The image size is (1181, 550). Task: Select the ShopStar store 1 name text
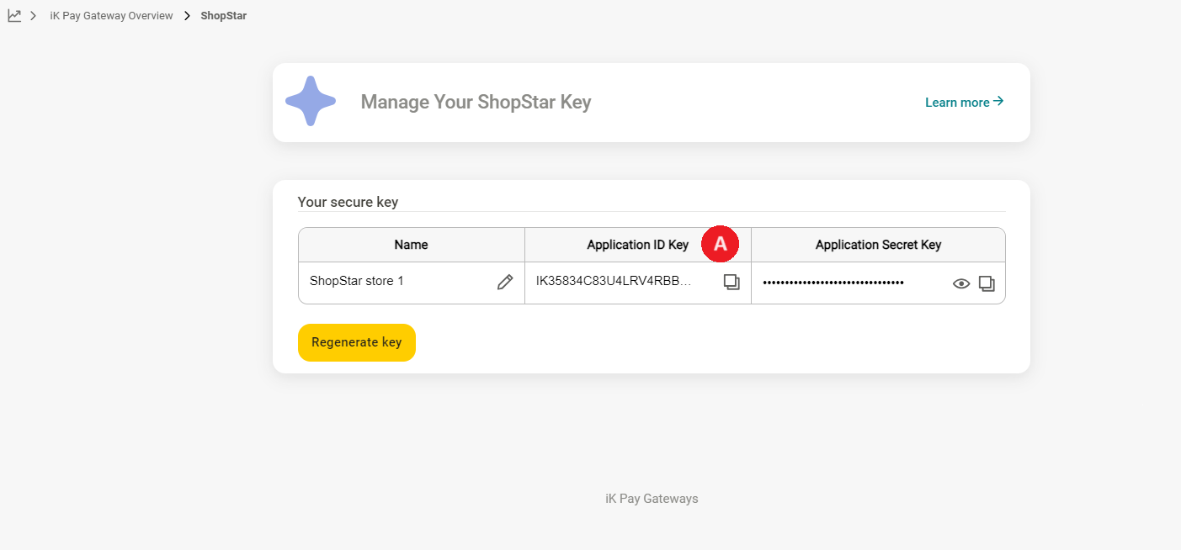click(357, 281)
